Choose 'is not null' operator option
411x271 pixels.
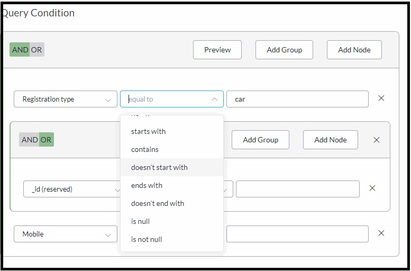pos(172,240)
